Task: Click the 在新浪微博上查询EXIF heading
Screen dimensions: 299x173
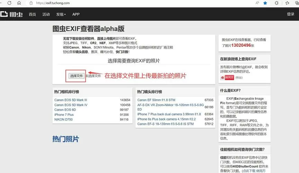Action: tap(238, 59)
